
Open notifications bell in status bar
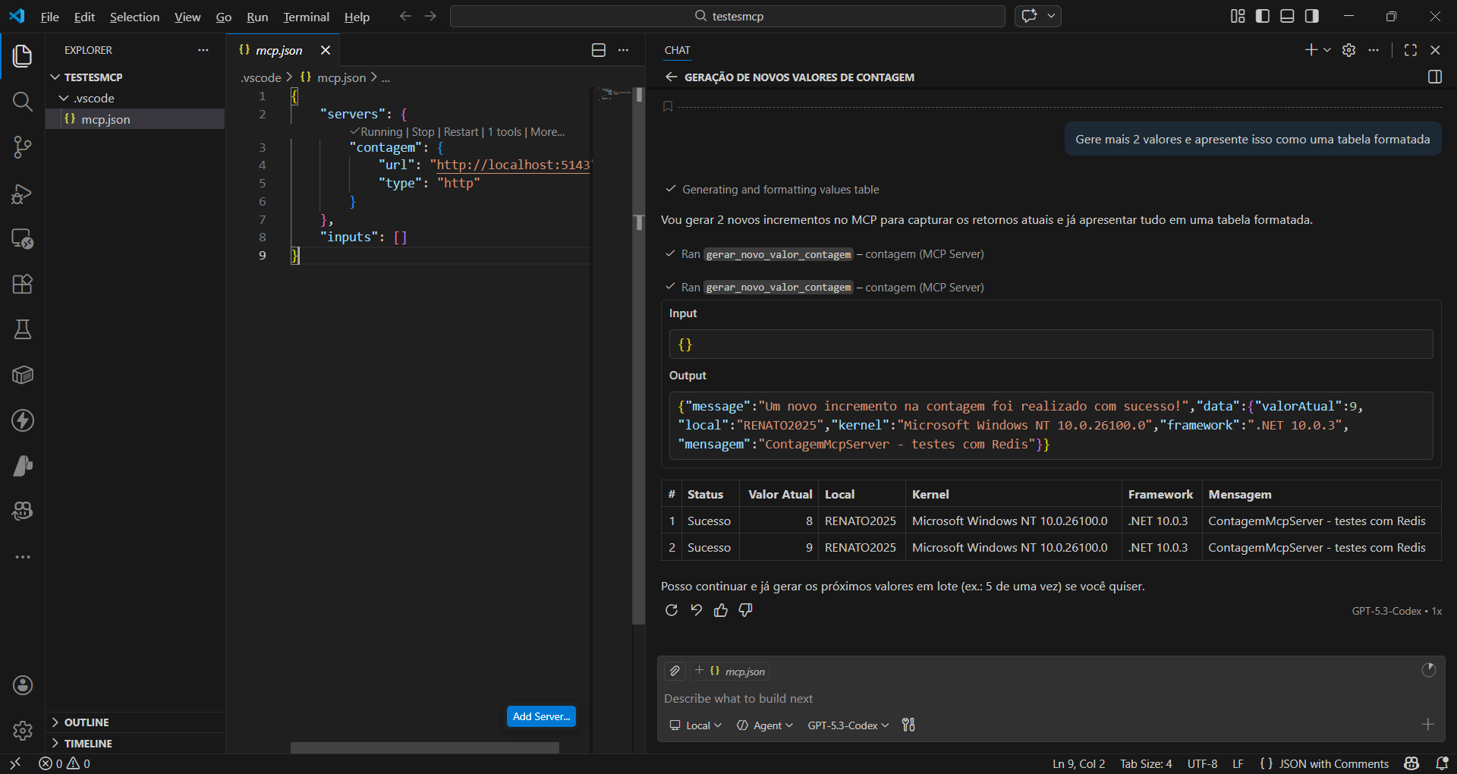1443,763
